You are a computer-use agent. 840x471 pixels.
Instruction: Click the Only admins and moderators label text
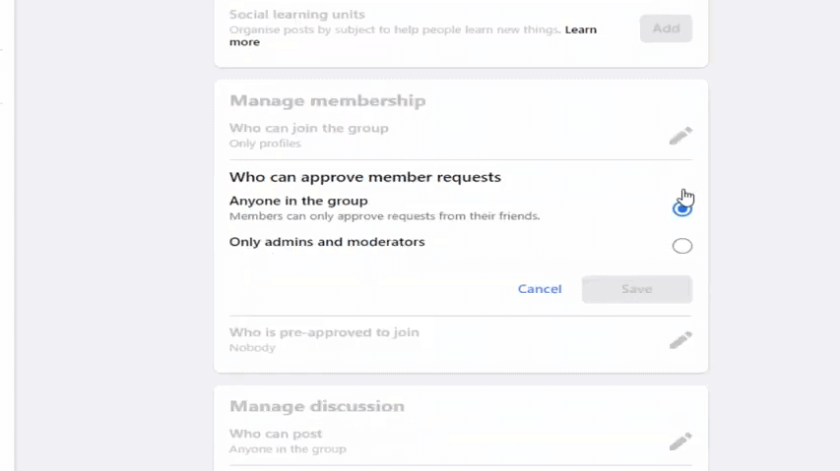(x=327, y=242)
